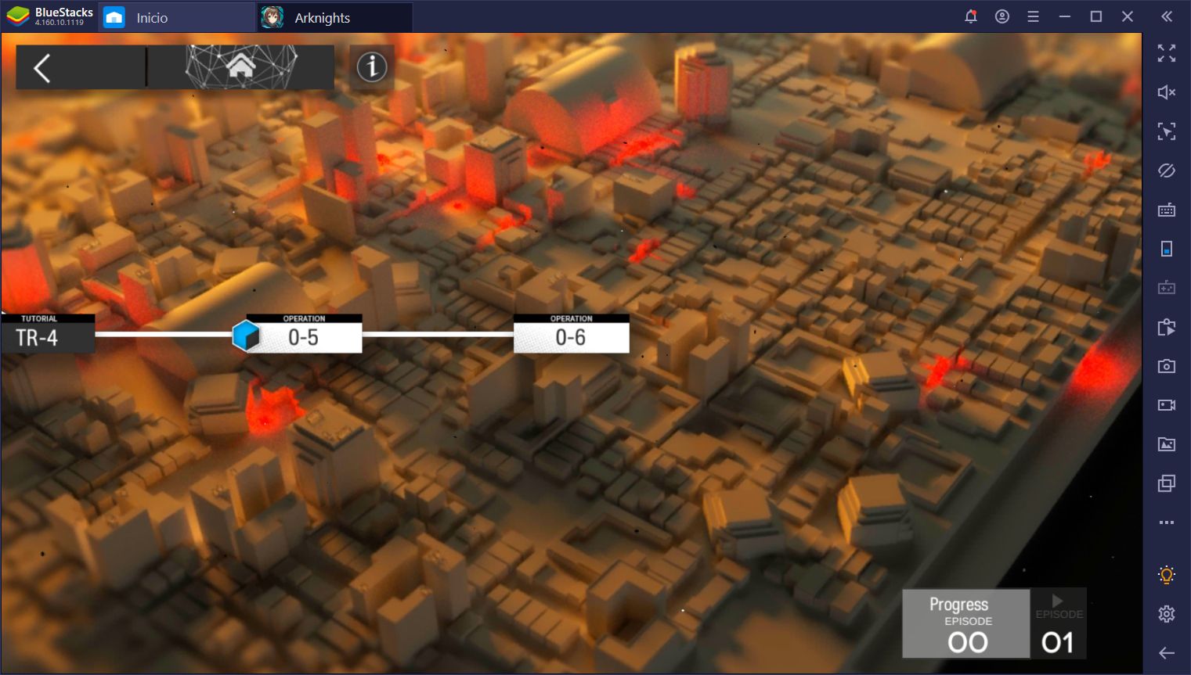Take a screenshot with camera icon

pyautogui.click(x=1167, y=366)
